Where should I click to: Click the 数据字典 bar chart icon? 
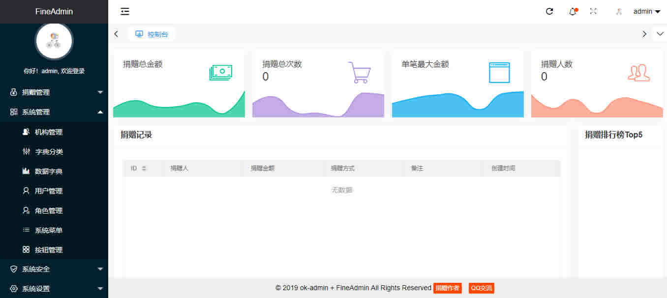pyautogui.click(x=26, y=171)
